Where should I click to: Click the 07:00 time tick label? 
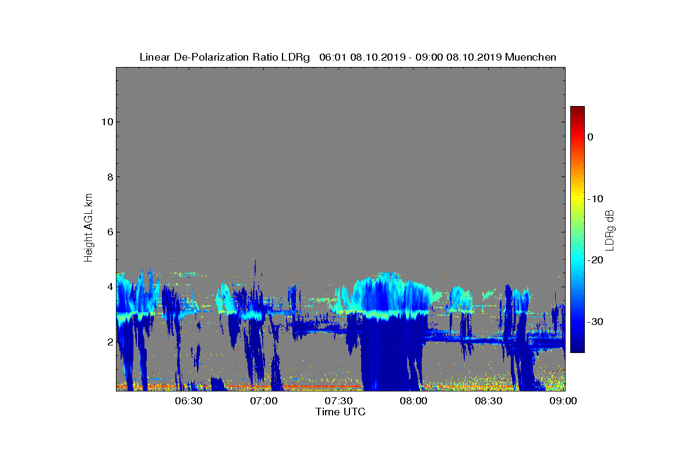[263, 401]
